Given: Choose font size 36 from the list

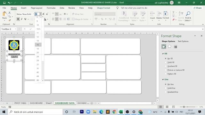Looking at the screenshot, I should point(38,68).
